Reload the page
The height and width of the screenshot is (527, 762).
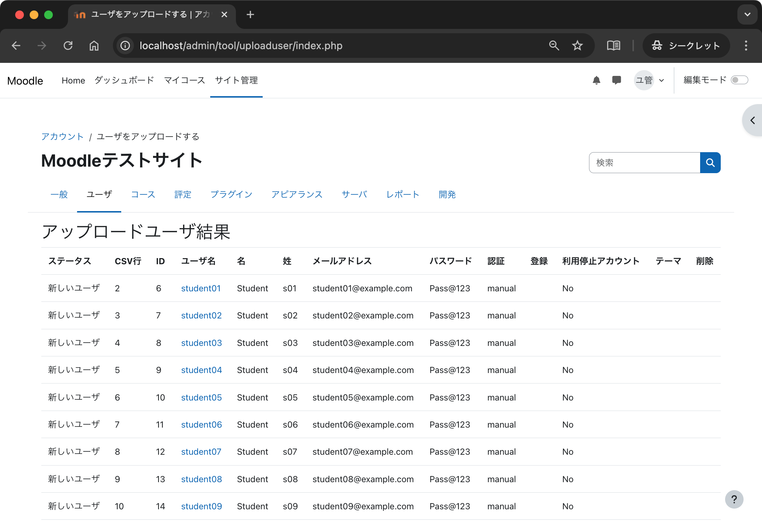point(68,46)
